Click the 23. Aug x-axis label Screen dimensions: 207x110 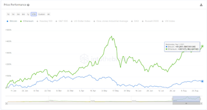click(195, 91)
